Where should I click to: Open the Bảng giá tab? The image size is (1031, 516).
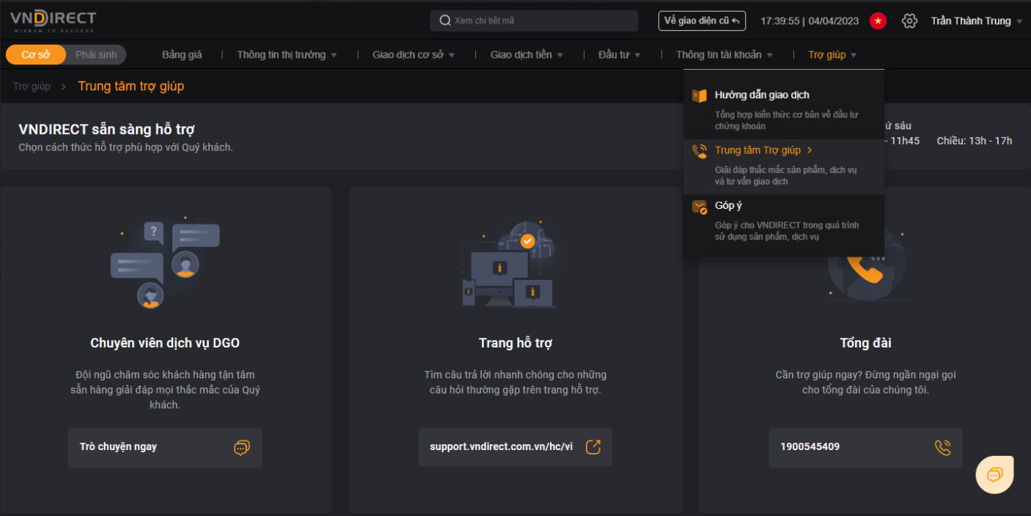click(x=182, y=55)
